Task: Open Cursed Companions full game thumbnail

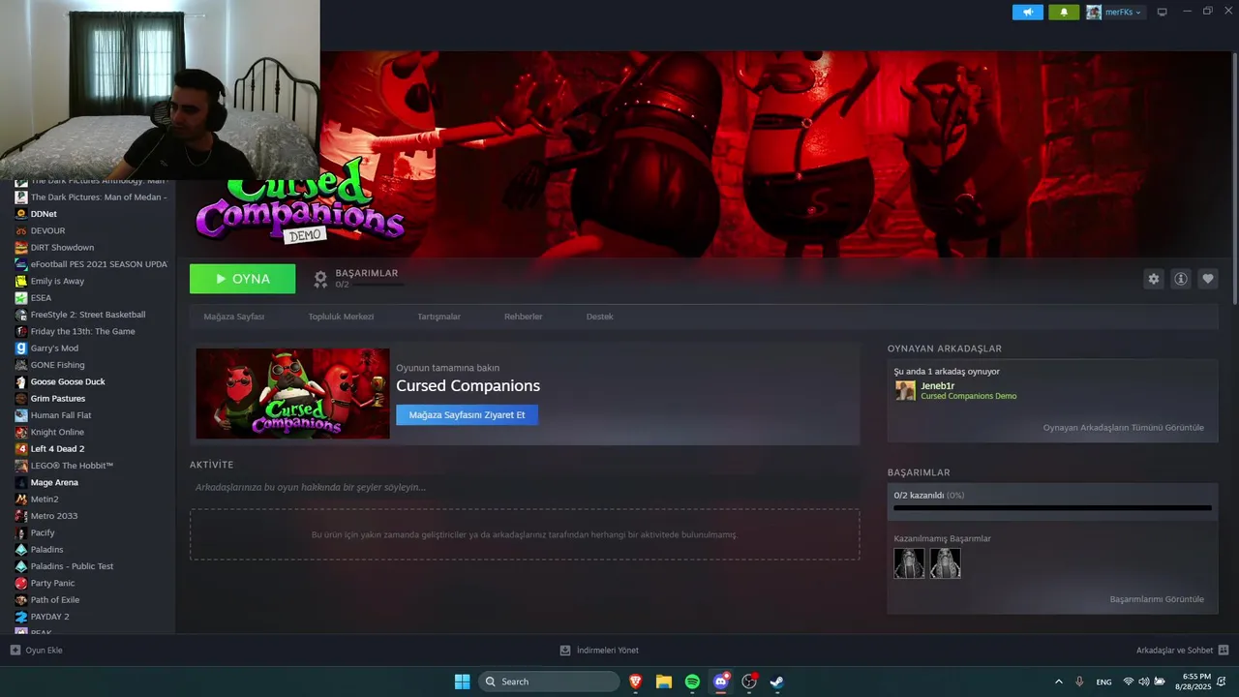Action: (x=292, y=393)
